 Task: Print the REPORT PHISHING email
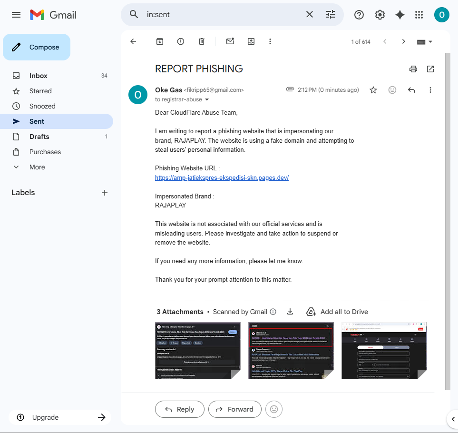(413, 69)
